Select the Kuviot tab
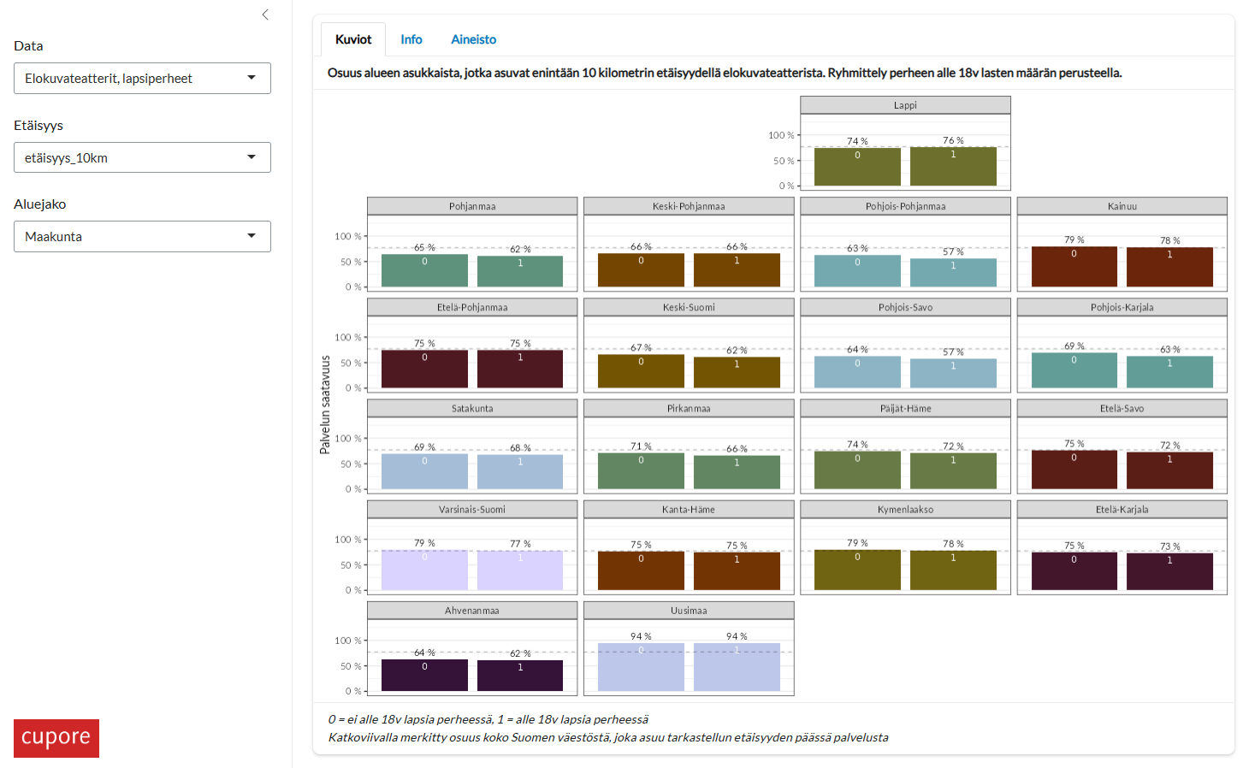Viewport: 1249px width, 768px height. 352,39
